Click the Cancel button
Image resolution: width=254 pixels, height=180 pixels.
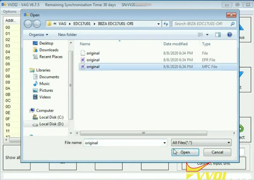click(217, 152)
